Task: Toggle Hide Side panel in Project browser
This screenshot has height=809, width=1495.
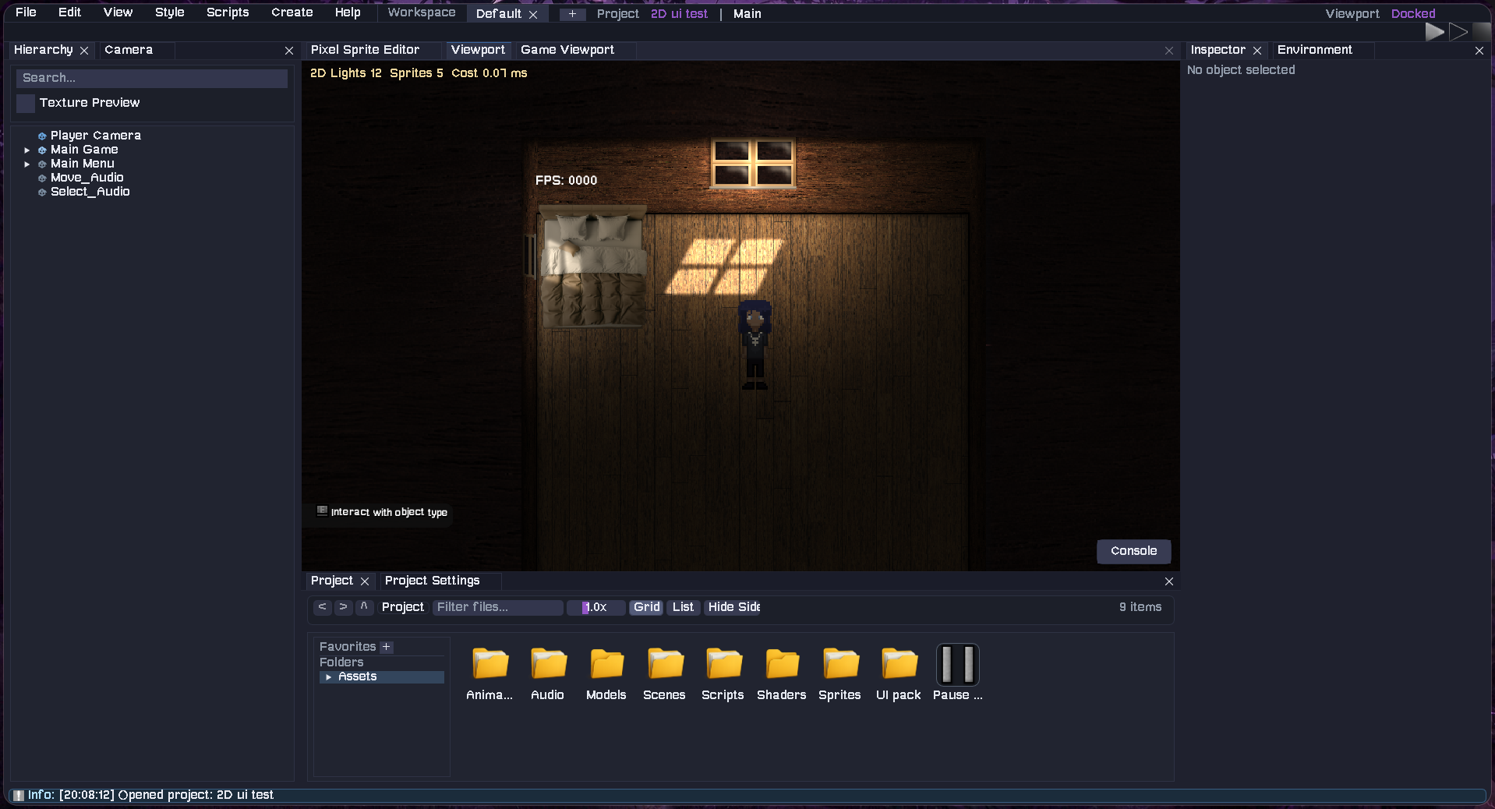Action: tap(731, 607)
